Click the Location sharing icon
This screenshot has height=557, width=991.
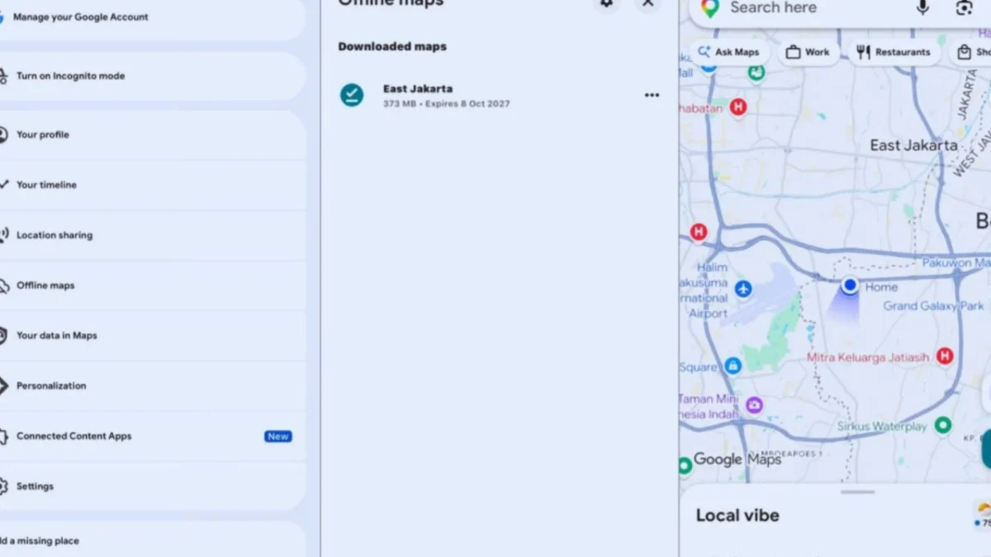pos(3,235)
